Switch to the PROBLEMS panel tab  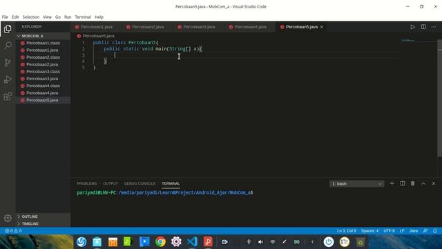tap(87, 183)
